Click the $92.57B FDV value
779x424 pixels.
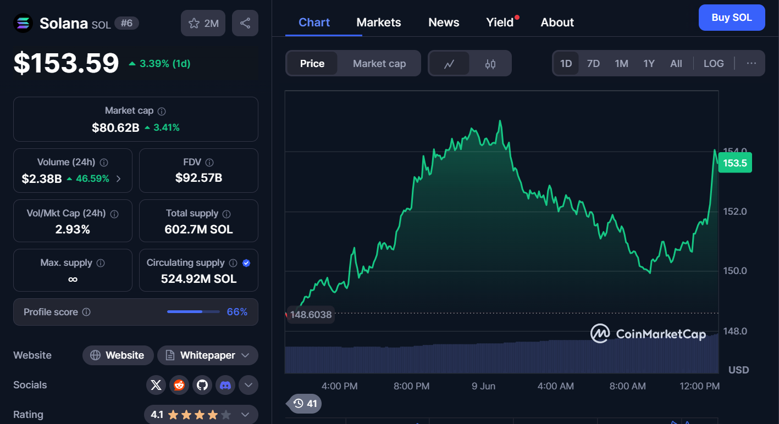(x=198, y=177)
